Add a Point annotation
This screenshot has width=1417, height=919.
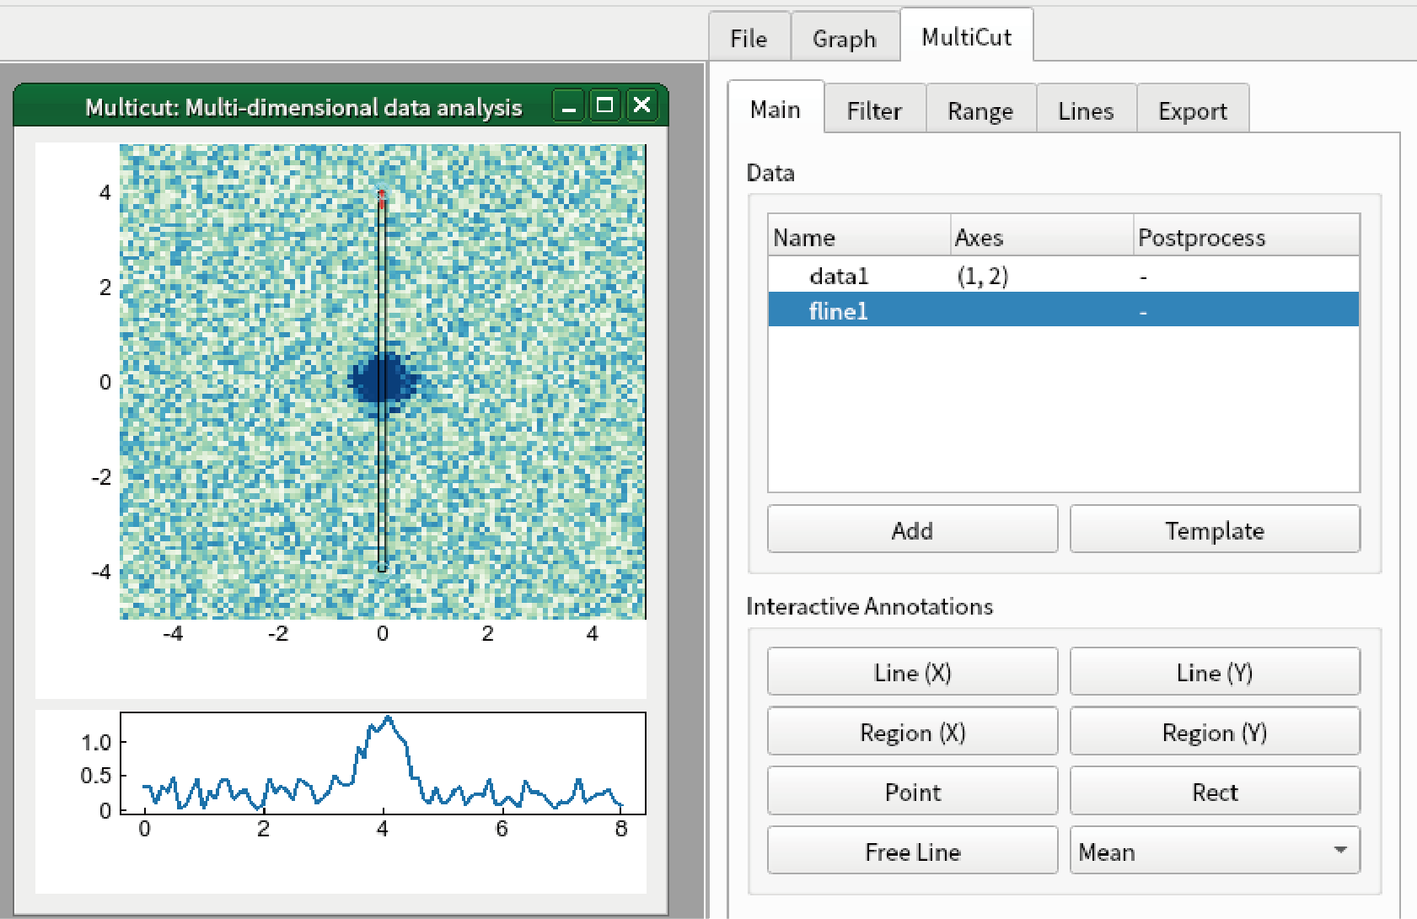[x=912, y=792]
